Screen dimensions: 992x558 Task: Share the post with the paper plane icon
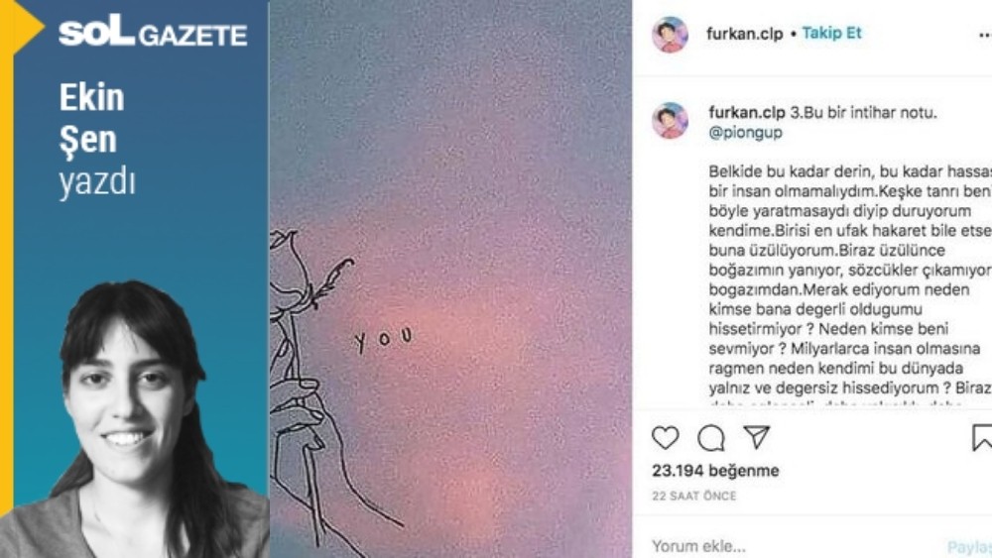pos(757,437)
